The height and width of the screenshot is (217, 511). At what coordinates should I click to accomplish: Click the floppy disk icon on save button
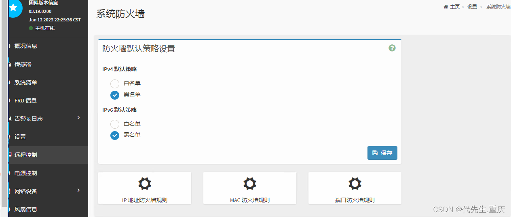tap(375, 153)
